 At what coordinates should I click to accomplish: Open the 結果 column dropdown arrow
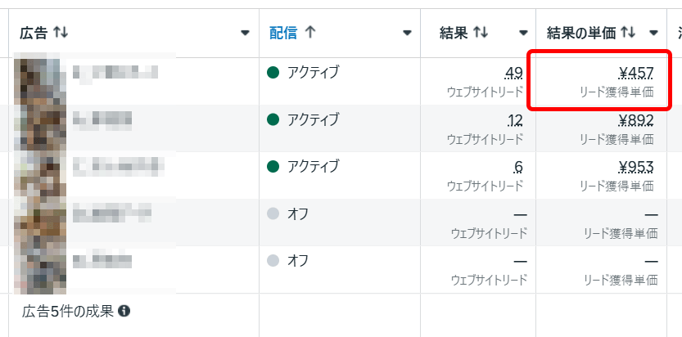click(523, 33)
